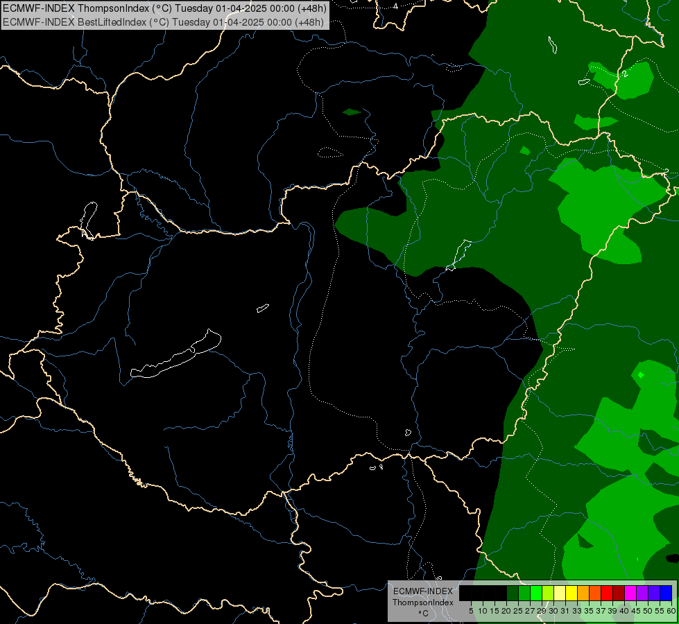The image size is (679, 624).
Task: Pick the magenta 40–45 legend swatch
Action: point(631,593)
